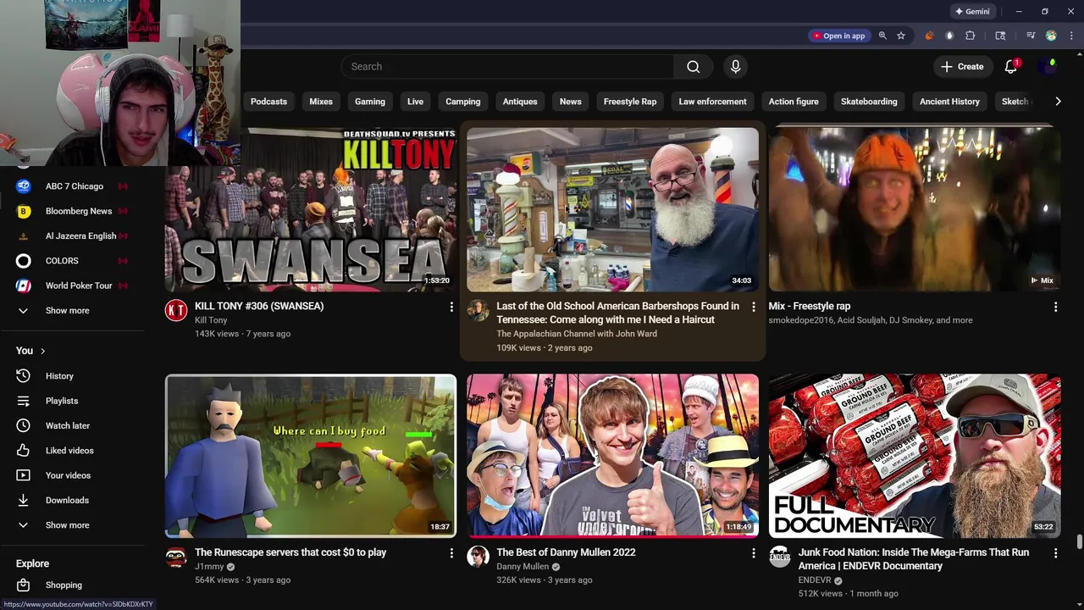Expand the You section chevron

click(x=42, y=351)
